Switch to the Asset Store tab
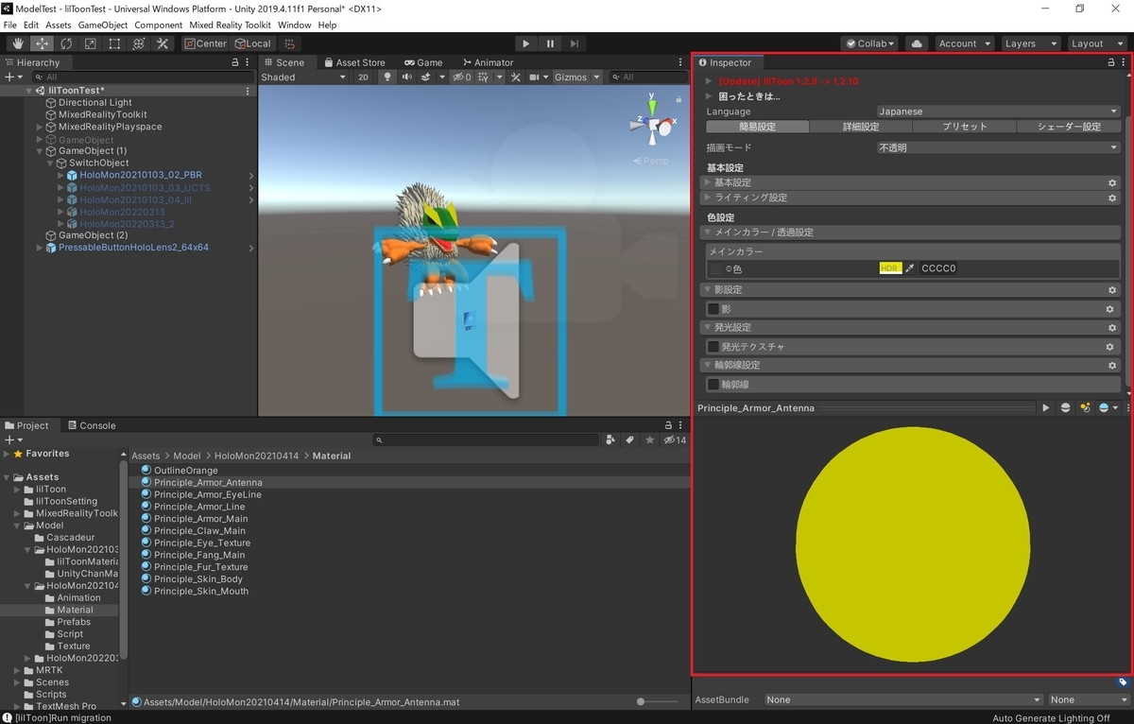 tap(354, 62)
